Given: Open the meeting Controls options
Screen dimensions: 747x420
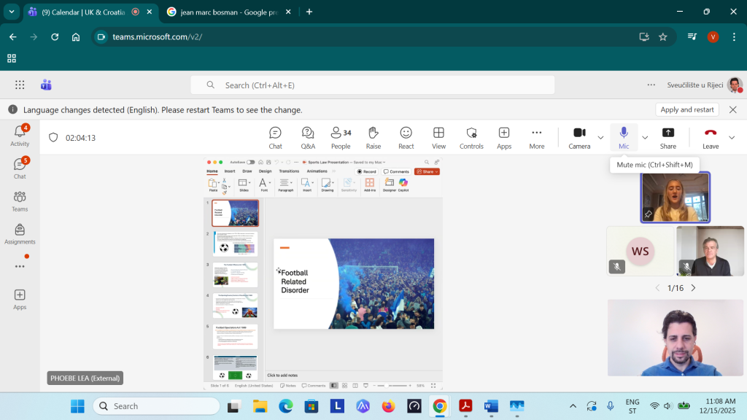Looking at the screenshot, I should pyautogui.click(x=471, y=137).
